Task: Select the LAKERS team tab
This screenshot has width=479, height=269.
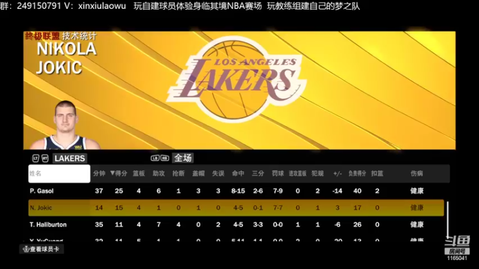Action: pyautogui.click(x=69, y=158)
